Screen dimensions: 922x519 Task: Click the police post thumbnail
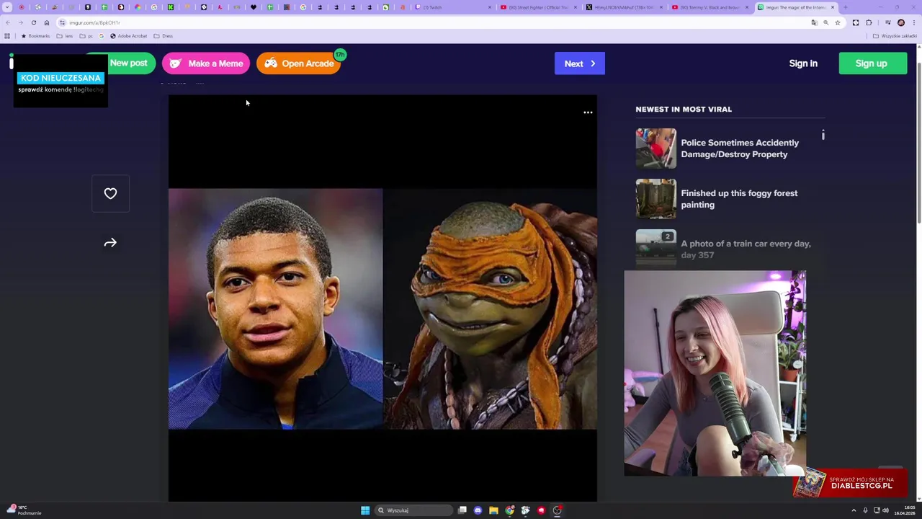(x=655, y=148)
